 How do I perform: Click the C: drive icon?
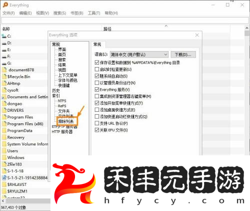pos(4,36)
